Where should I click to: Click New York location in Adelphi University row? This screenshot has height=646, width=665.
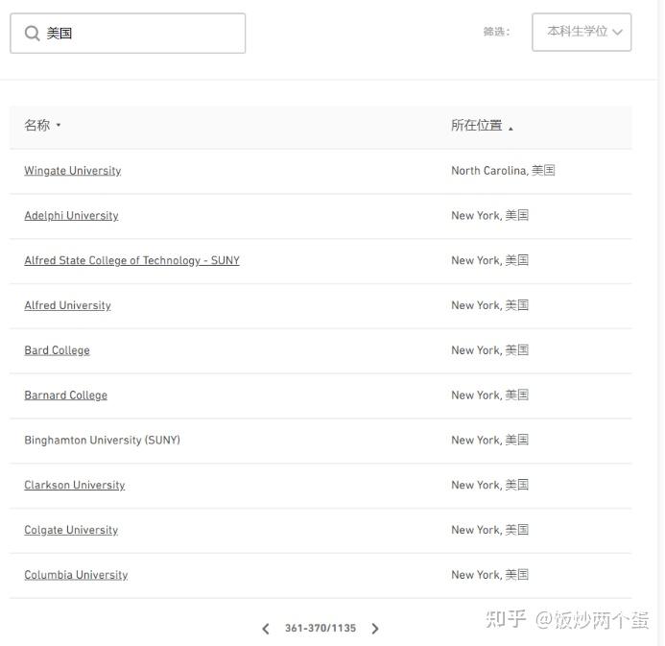[489, 215]
